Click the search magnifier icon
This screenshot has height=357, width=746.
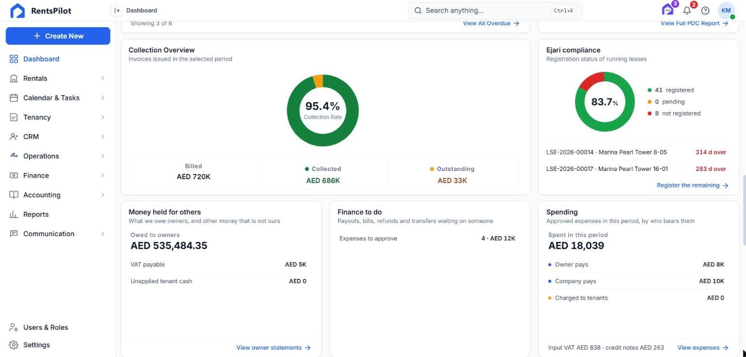[x=418, y=10]
